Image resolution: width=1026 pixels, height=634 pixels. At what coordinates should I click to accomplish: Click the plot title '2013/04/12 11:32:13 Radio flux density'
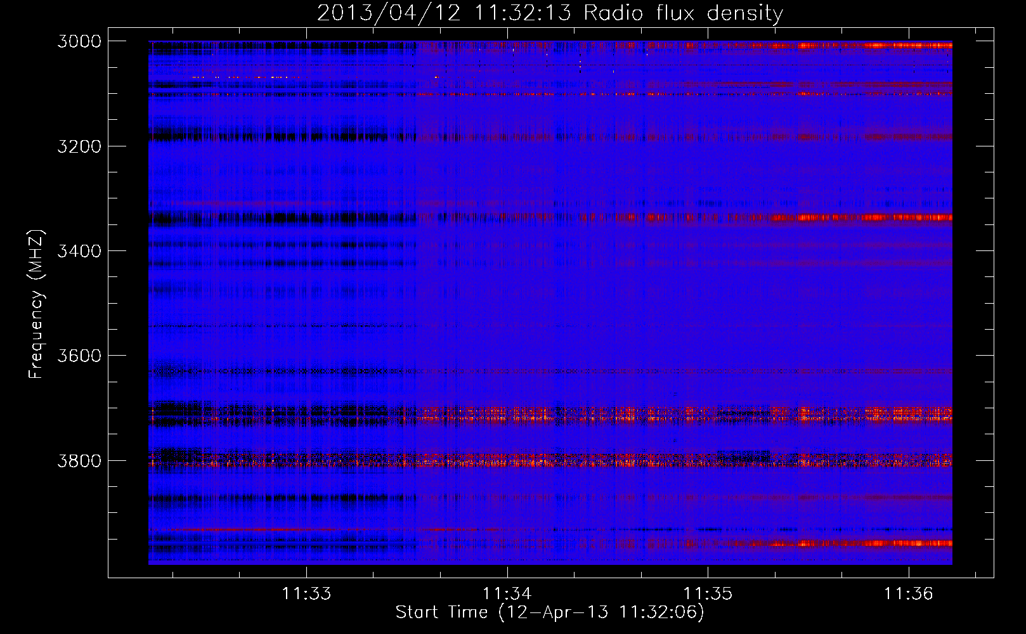click(550, 13)
